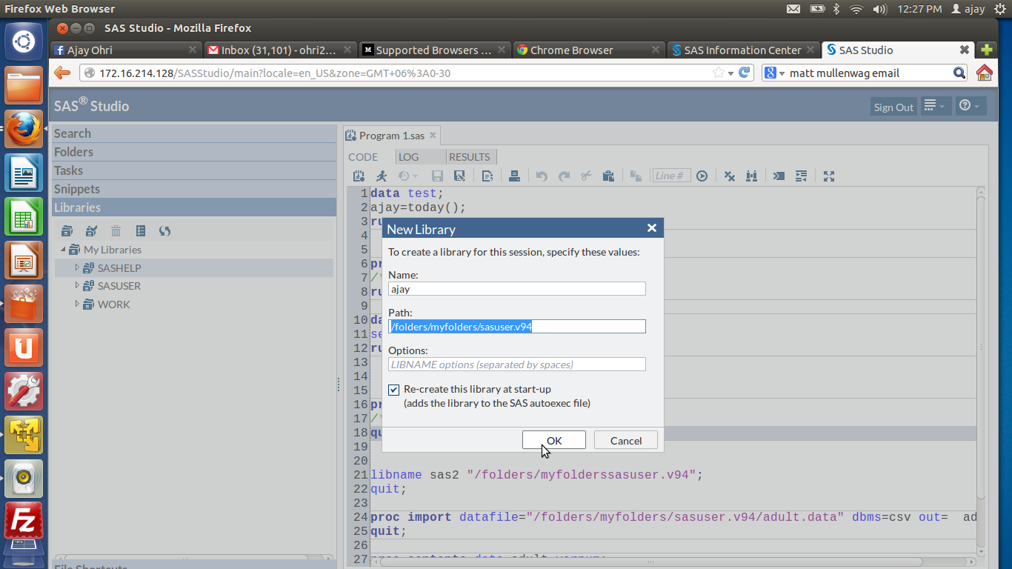
Task: Click the maximize view icon in code toolbar
Action: tap(829, 176)
